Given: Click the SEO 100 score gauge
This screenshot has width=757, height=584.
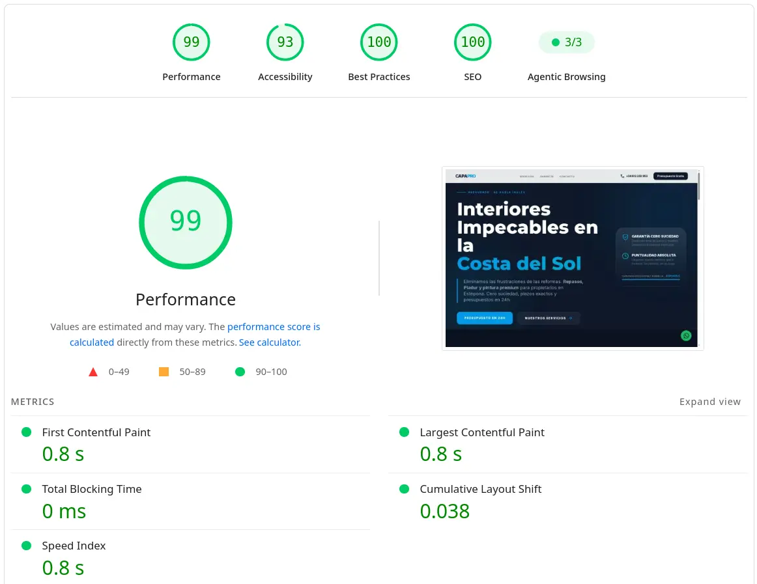Looking at the screenshot, I should (x=473, y=42).
